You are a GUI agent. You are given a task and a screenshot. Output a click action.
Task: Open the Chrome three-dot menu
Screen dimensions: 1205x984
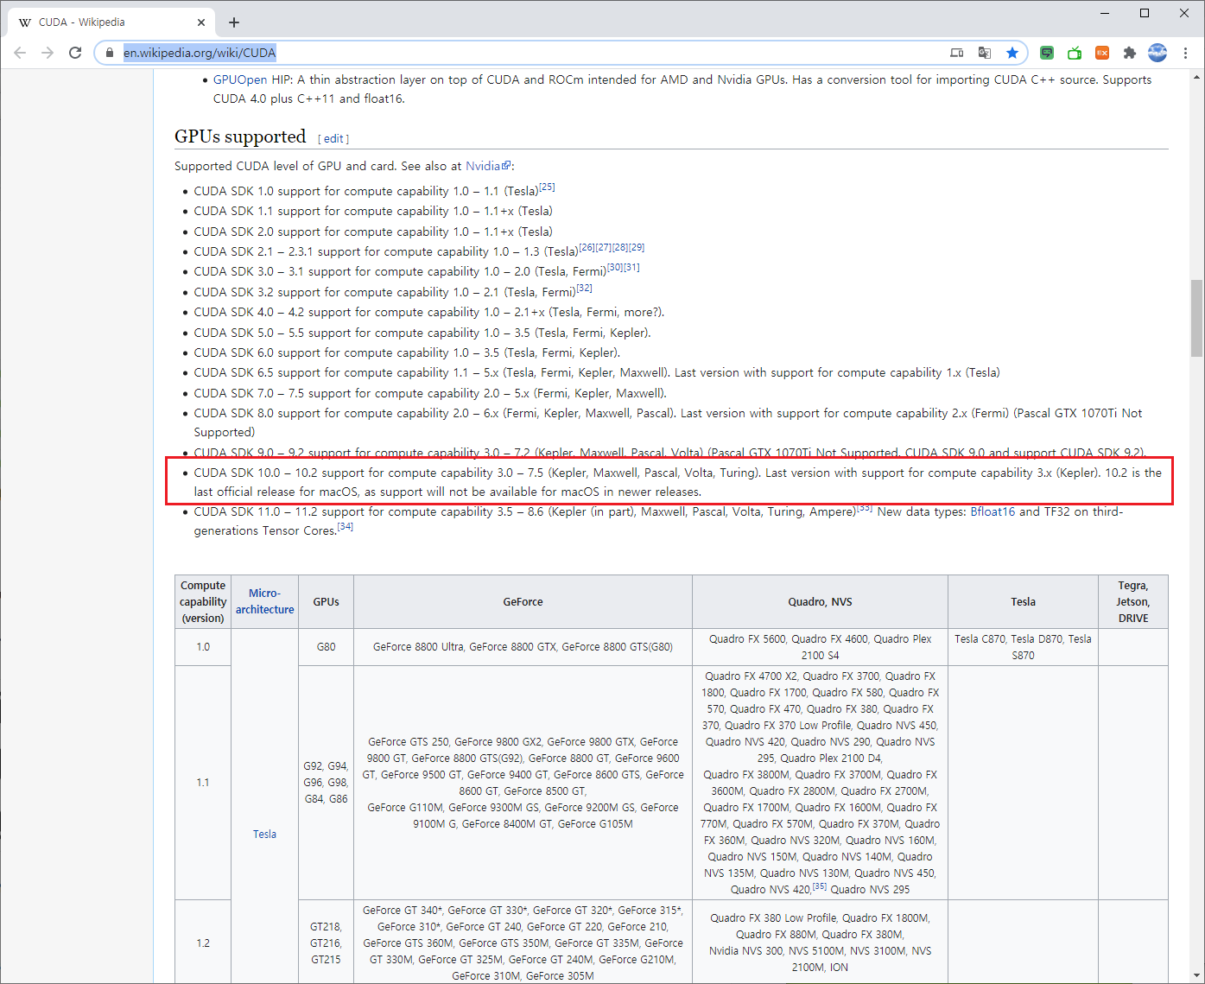point(1185,53)
